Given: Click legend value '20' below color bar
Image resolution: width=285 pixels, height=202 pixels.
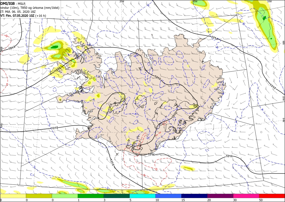Looking at the screenshot, I should [209, 200].
